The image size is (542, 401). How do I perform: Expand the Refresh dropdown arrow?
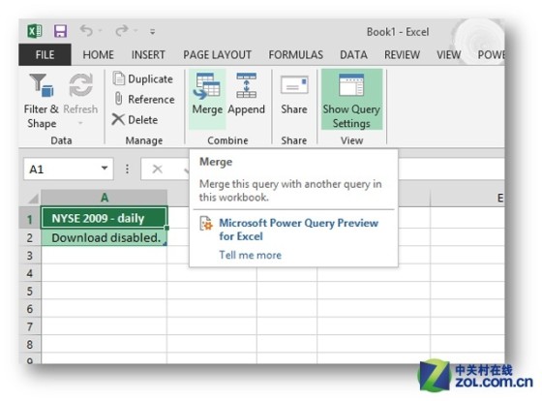coord(80,123)
